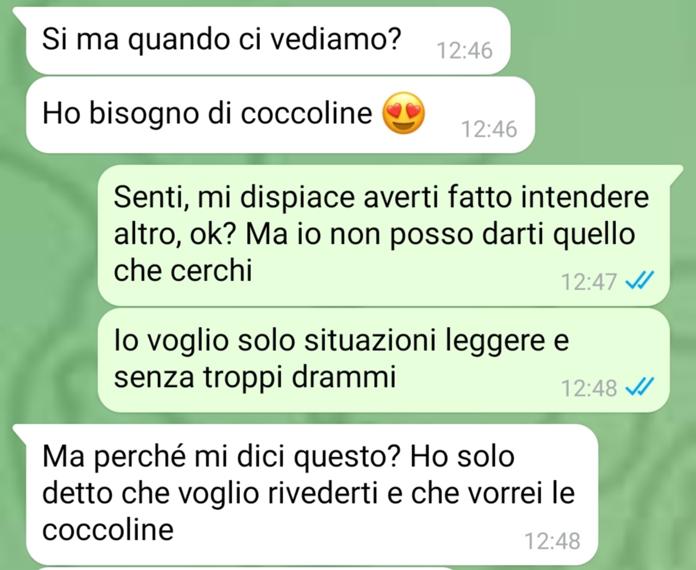Click the text "che cerchi" in sent message

[x=183, y=270]
